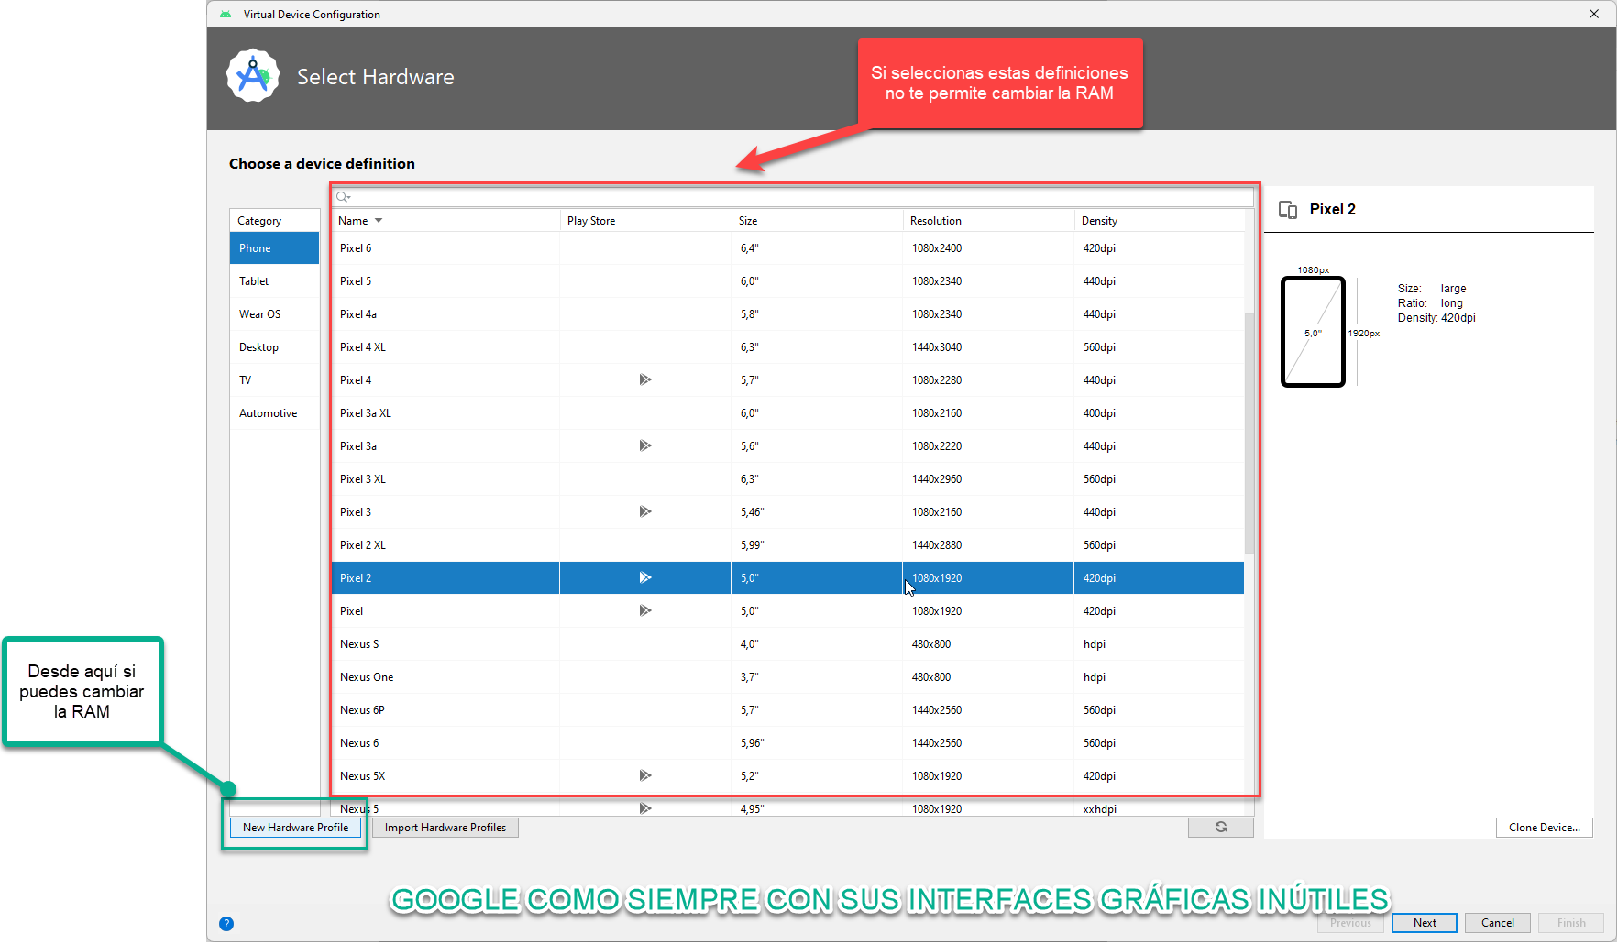
Task: Select the Pixel 6 device row
Action: click(x=787, y=248)
